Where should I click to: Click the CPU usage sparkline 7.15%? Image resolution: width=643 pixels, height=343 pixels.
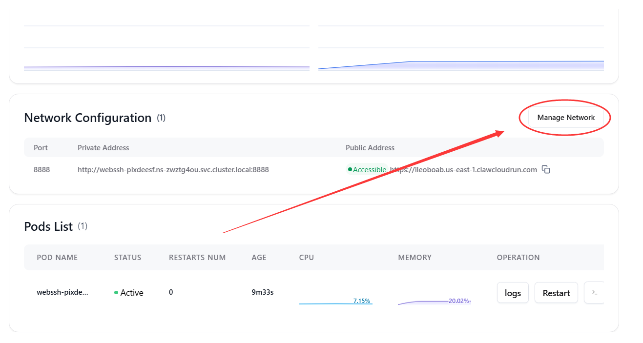(x=335, y=302)
